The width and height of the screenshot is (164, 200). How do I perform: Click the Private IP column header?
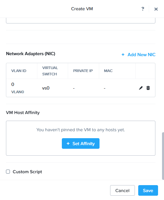coord(83,71)
